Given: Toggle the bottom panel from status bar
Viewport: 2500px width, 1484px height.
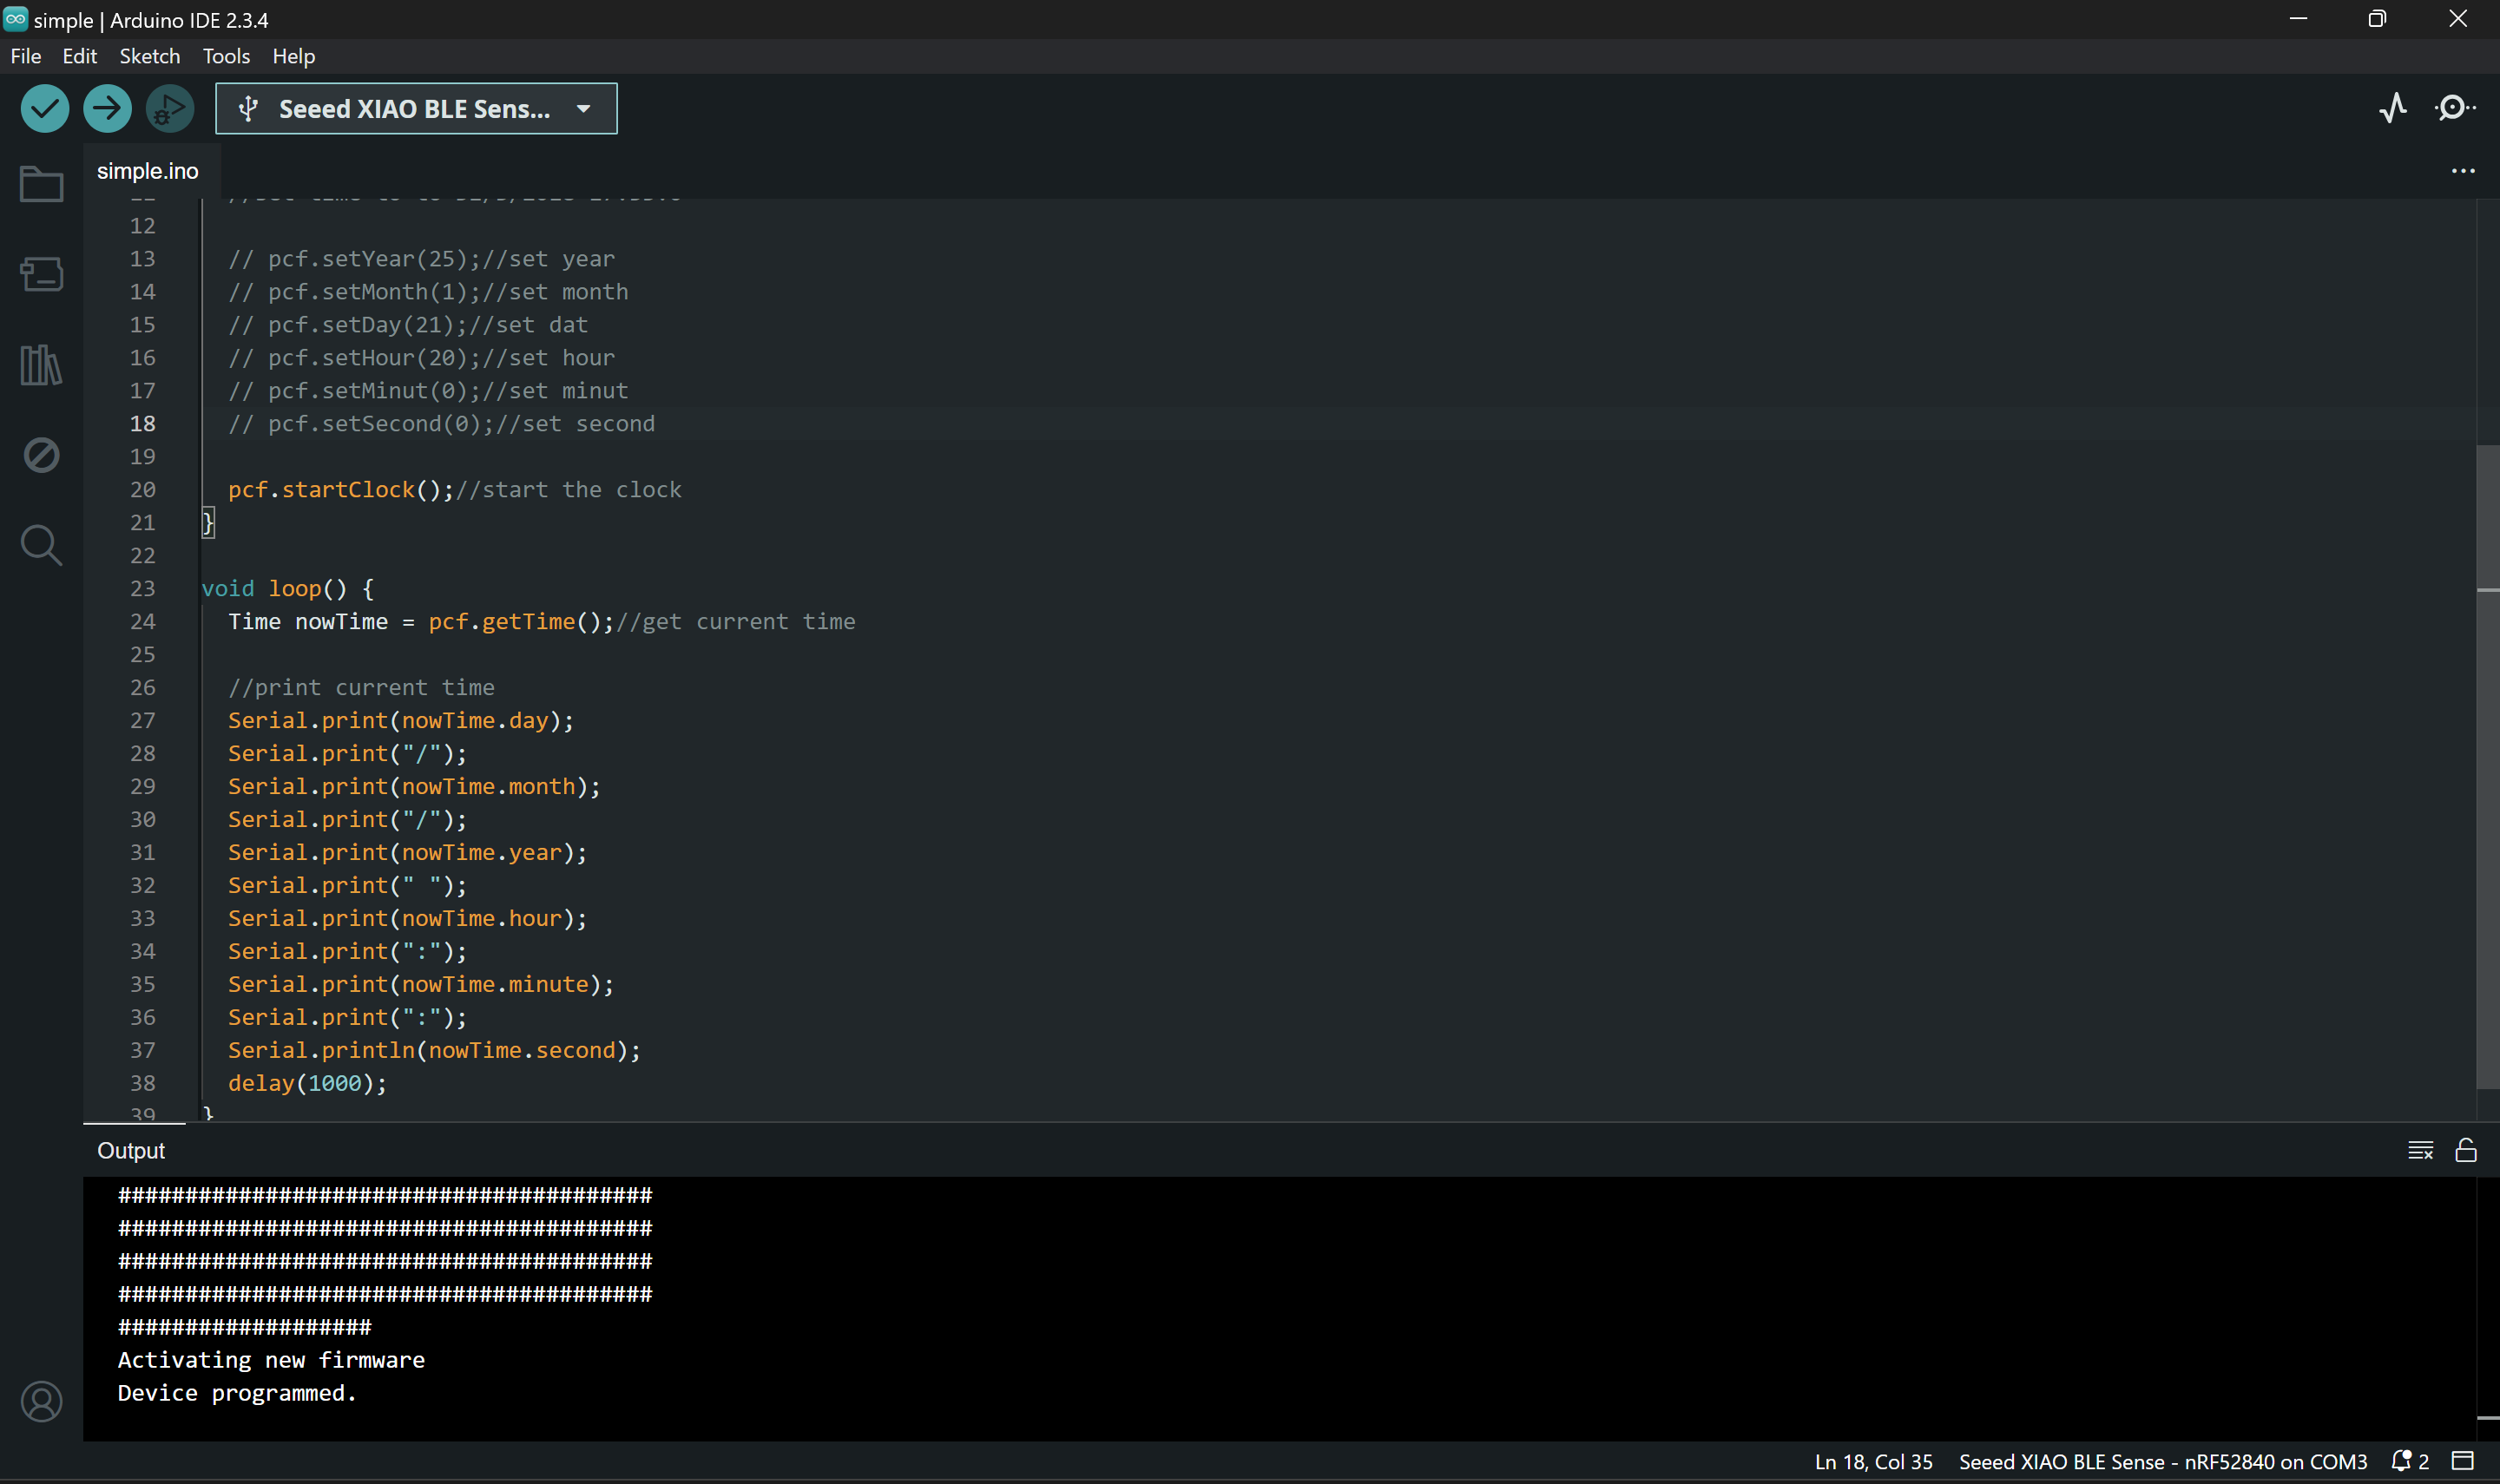Looking at the screenshot, I should coord(2463,1461).
